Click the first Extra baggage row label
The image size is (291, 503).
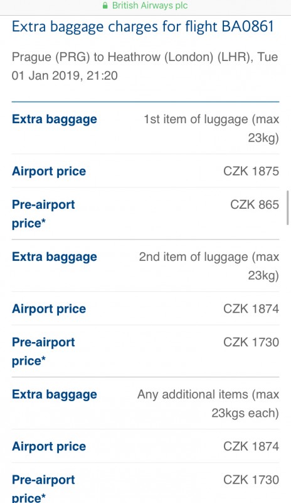tap(55, 119)
